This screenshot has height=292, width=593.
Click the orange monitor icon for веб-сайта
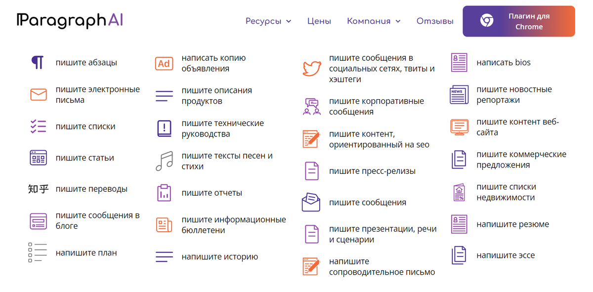(459, 127)
